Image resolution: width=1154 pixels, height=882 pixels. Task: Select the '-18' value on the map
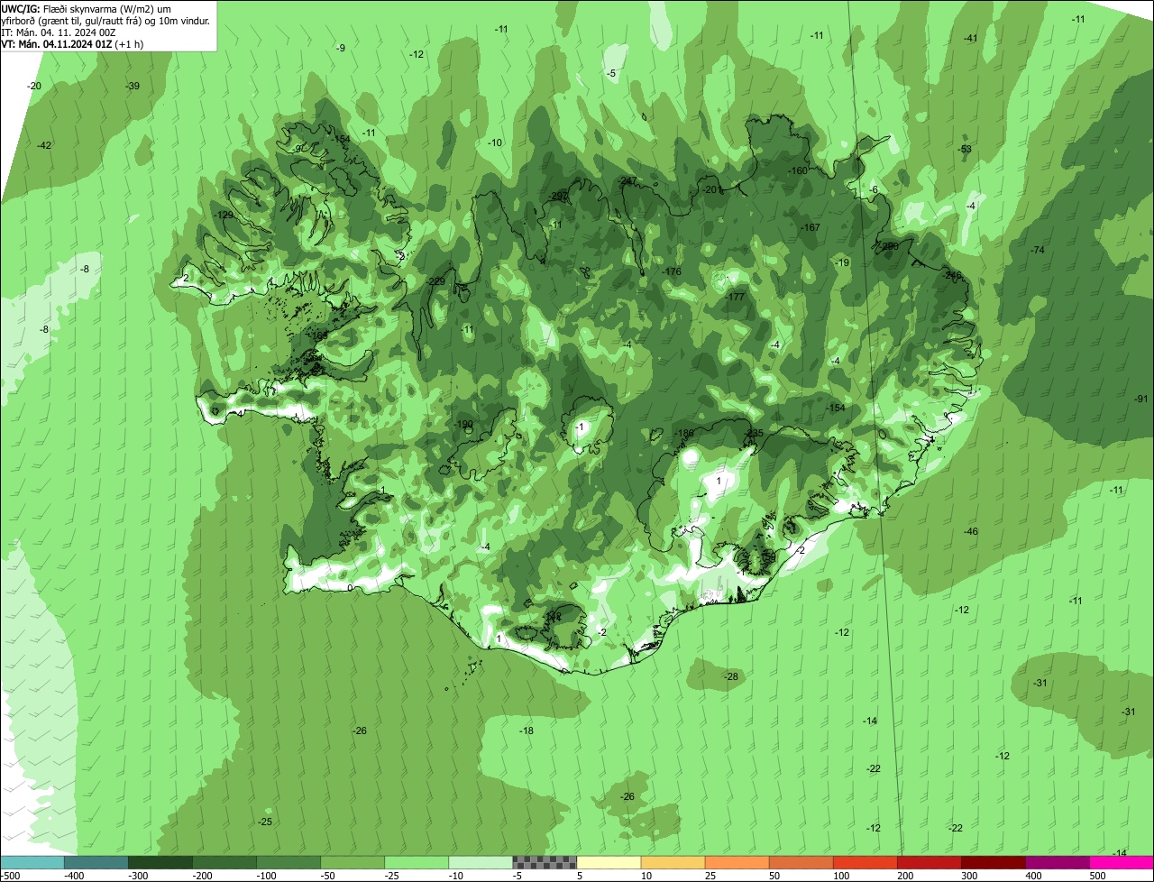527,730
